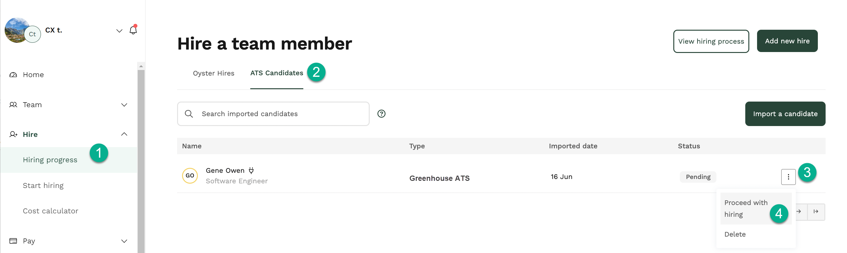Open the three-dot menu for Gene Owen
The image size is (847, 253).
pyautogui.click(x=788, y=177)
